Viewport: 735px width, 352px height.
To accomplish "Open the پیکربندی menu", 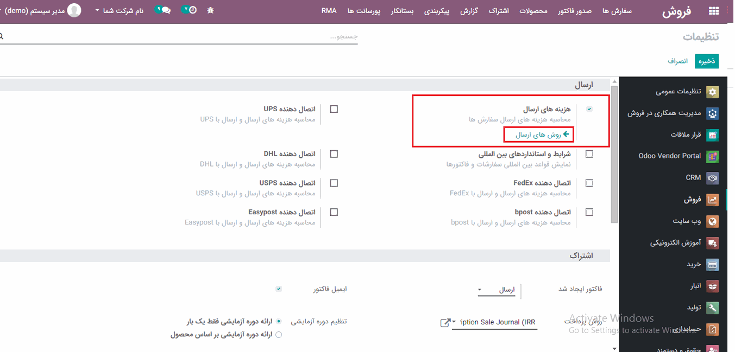I will 437,11.
